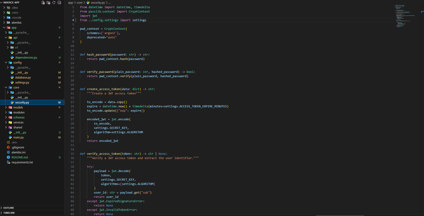The image size is (424, 216).
Task: Click line number 35 in the gutter
Action: tap(72, 154)
